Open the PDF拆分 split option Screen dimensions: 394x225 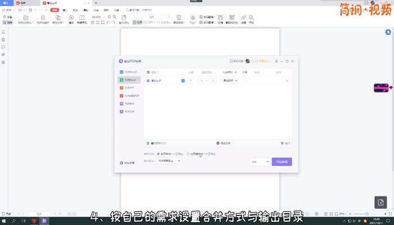tap(128, 104)
